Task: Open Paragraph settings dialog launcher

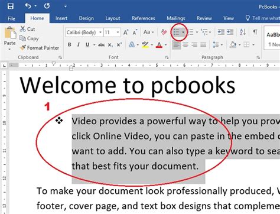Action: (258, 57)
